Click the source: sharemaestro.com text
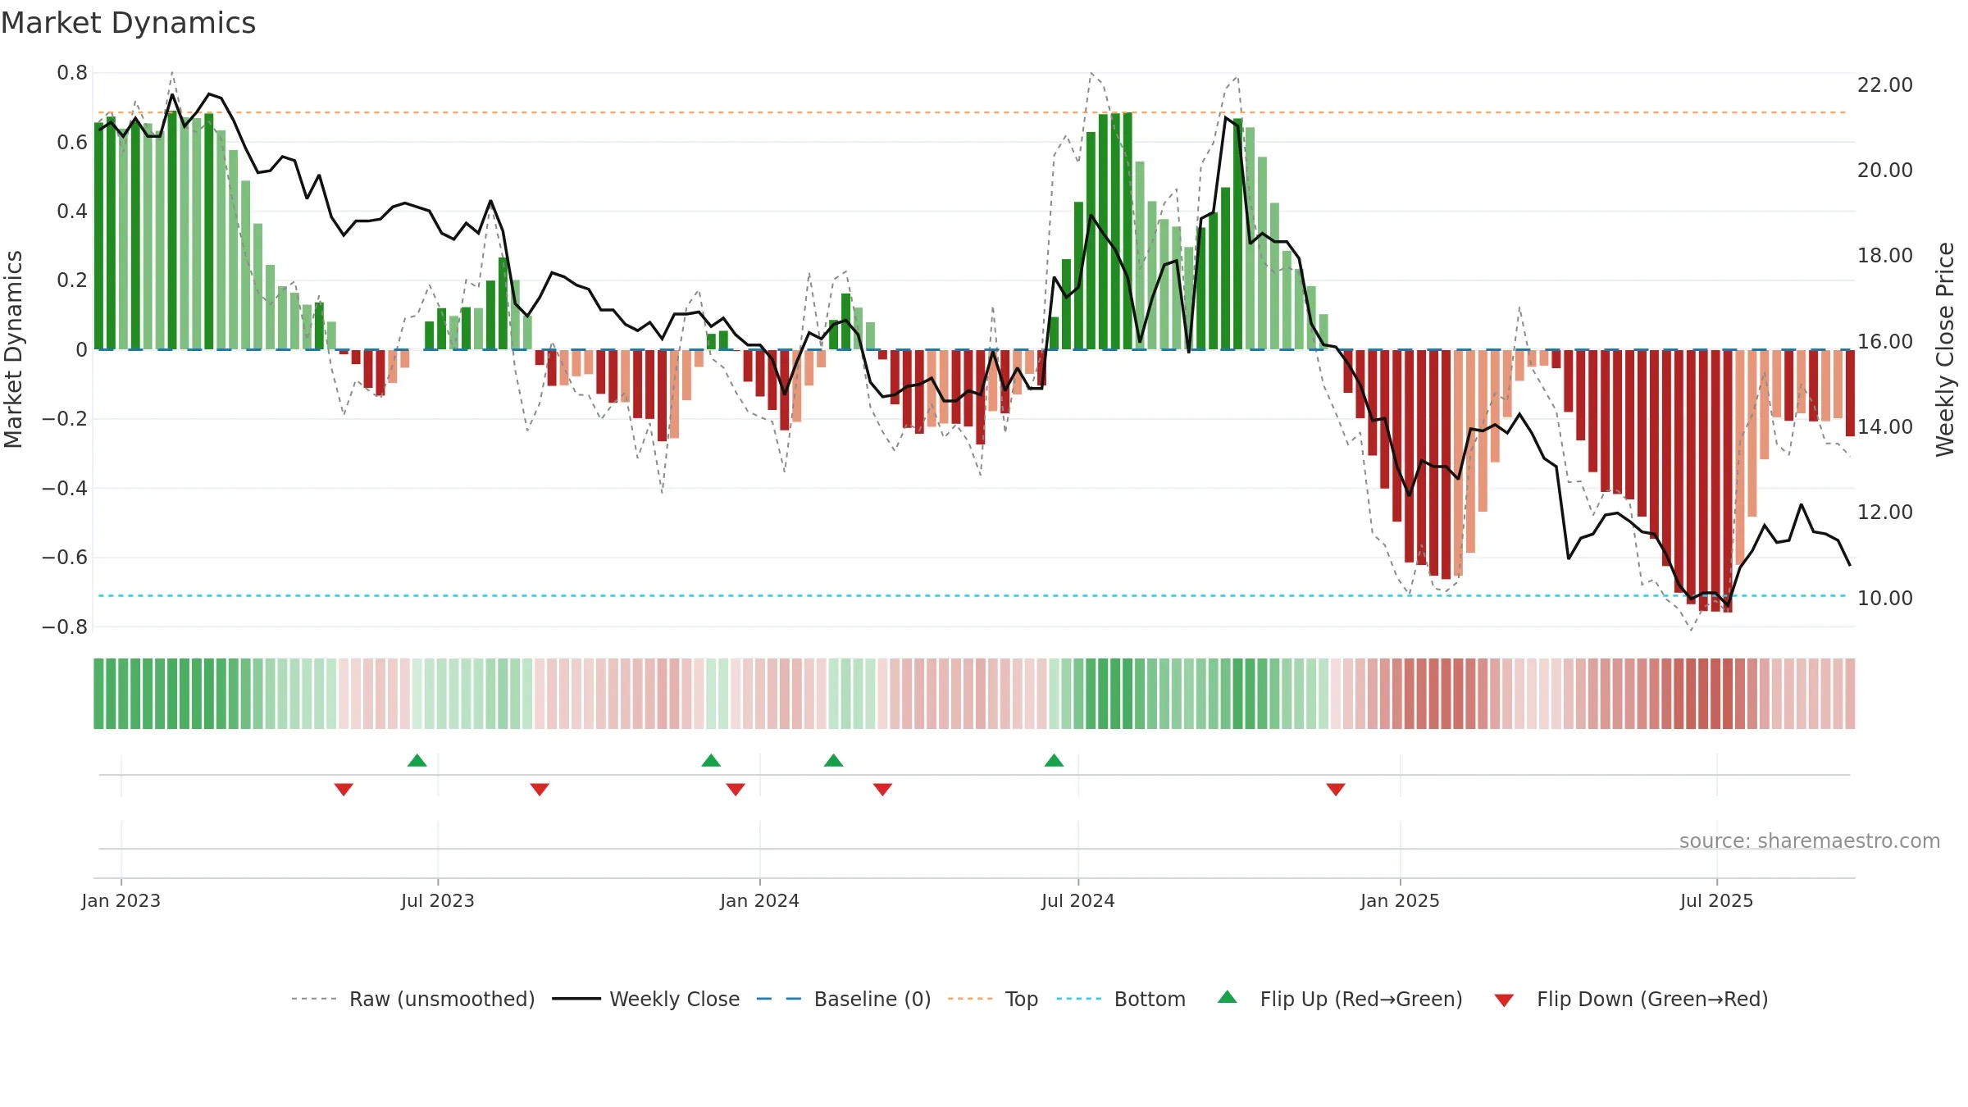Screen dimensions: 1968x1107 coord(1810,840)
